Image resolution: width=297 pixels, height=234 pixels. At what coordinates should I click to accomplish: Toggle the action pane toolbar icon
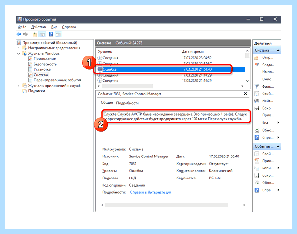click(x=58, y=34)
